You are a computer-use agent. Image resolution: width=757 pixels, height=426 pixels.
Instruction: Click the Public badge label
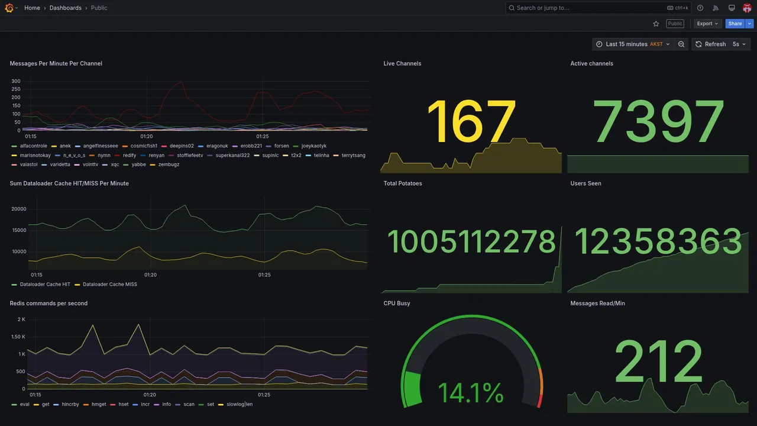click(675, 24)
